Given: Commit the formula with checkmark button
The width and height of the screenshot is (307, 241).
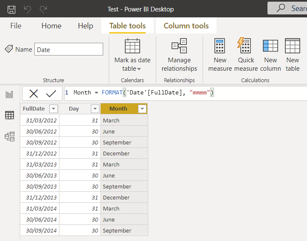Looking at the screenshot, I should point(51,94).
